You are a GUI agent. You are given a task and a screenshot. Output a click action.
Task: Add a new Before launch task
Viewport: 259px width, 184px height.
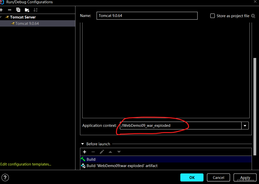click(85, 152)
